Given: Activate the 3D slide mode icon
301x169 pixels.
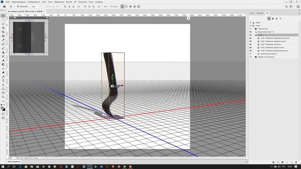Looking at the screenshot, I should [135, 7].
